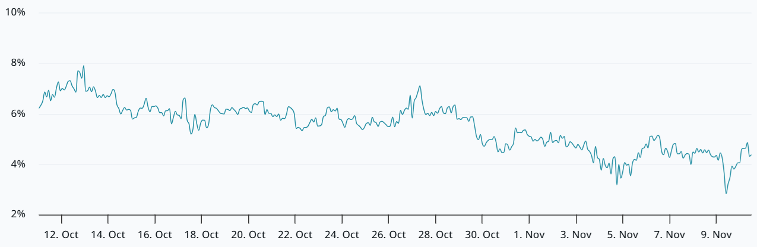Viewport: 757px width, 247px height.
Task: Select the 14. Oct axis label
Action: [108, 235]
